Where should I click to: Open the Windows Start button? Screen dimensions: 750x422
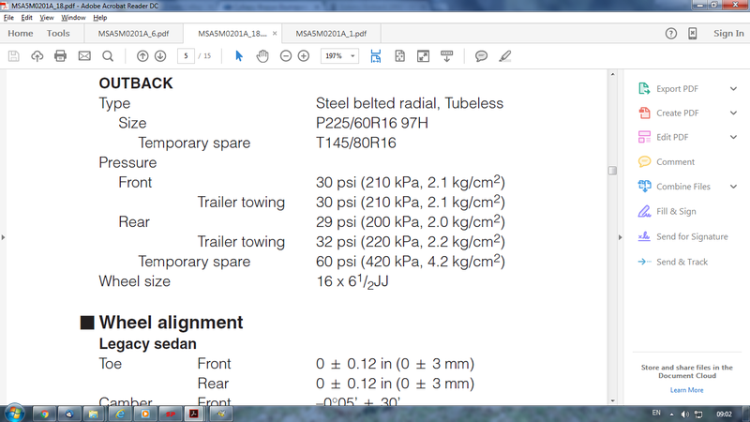click(x=14, y=414)
